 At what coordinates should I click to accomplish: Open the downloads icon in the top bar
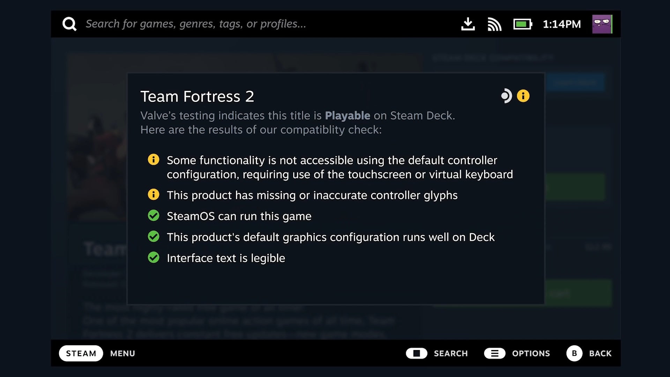(468, 24)
